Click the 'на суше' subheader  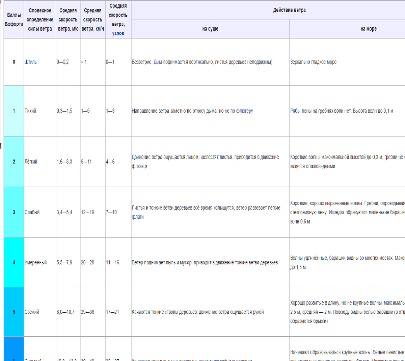pyautogui.click(x=210, y=29)
